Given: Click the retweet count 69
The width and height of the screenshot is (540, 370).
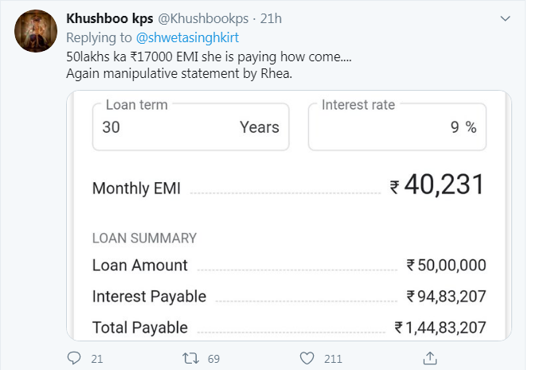Looking at the screenshot, I should click(213, 359).
